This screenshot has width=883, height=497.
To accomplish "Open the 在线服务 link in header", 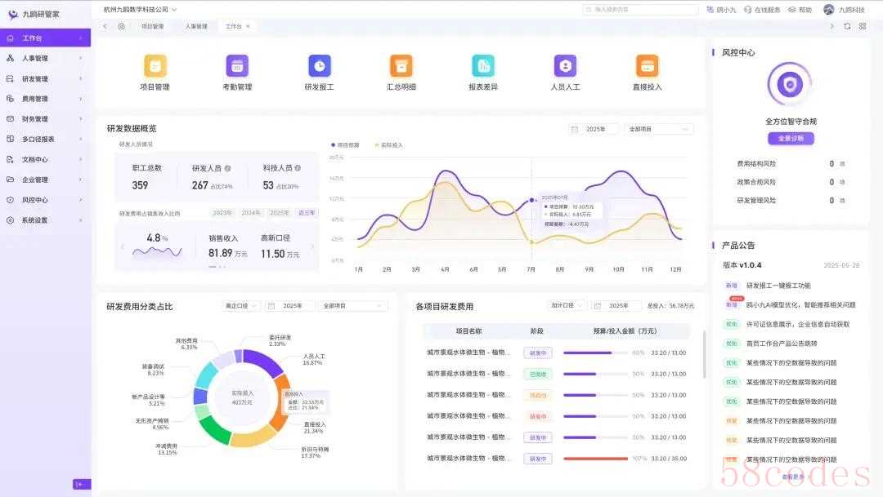I will pos(762,10).
